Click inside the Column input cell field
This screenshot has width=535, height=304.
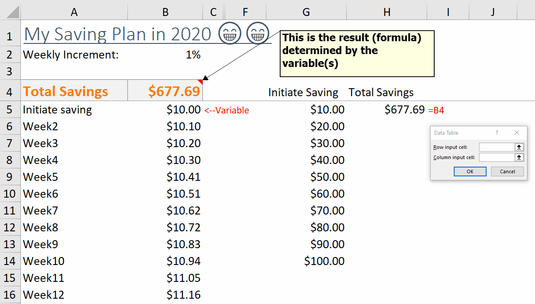click(496, 157)
